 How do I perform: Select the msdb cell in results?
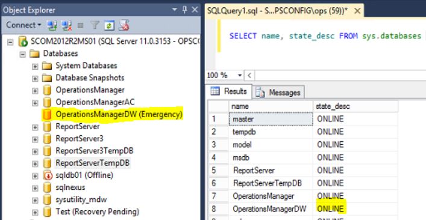tap(271, 157)
